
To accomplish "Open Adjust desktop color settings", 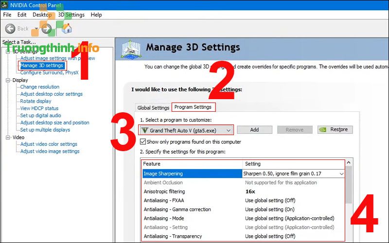I will (52, 94).
